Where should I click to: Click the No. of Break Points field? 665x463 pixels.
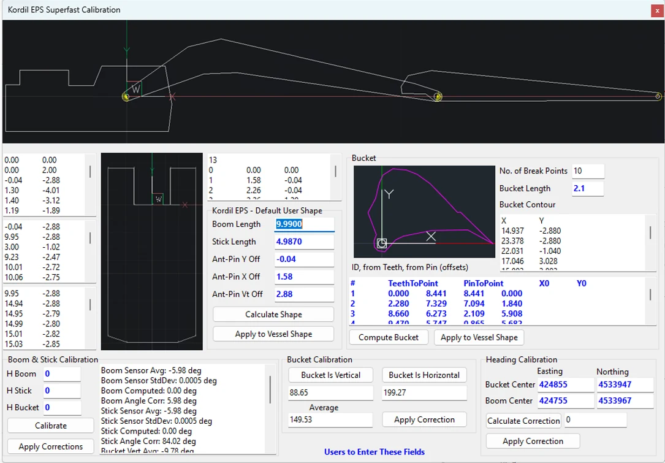(588, 171)
